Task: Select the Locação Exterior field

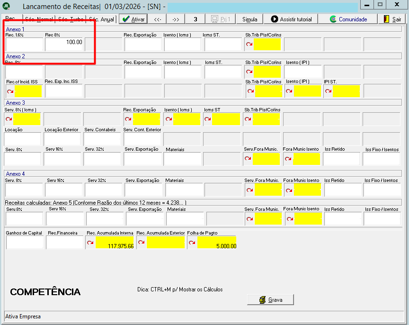Action: click(62, 139)
